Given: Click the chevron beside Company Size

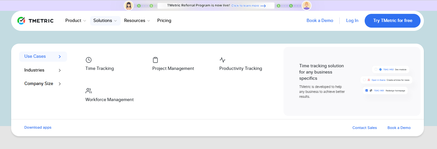Looking at the screenshot, I should 60,84.
